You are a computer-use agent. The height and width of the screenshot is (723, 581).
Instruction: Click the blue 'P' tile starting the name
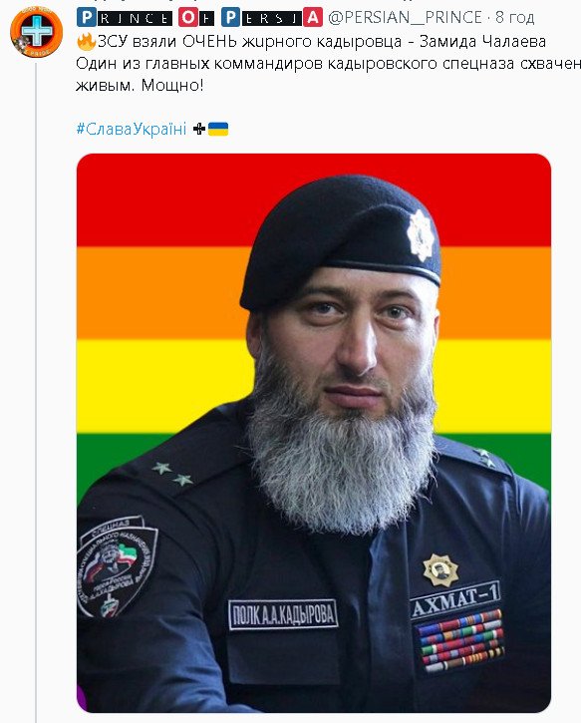pos(86,18)
